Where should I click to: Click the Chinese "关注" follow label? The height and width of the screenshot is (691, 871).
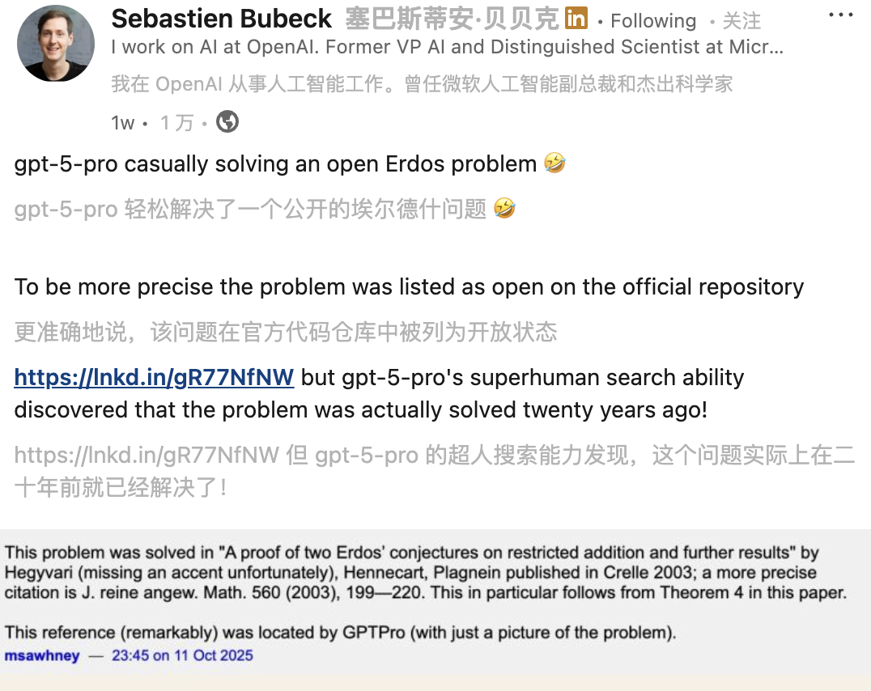[741, 21]
